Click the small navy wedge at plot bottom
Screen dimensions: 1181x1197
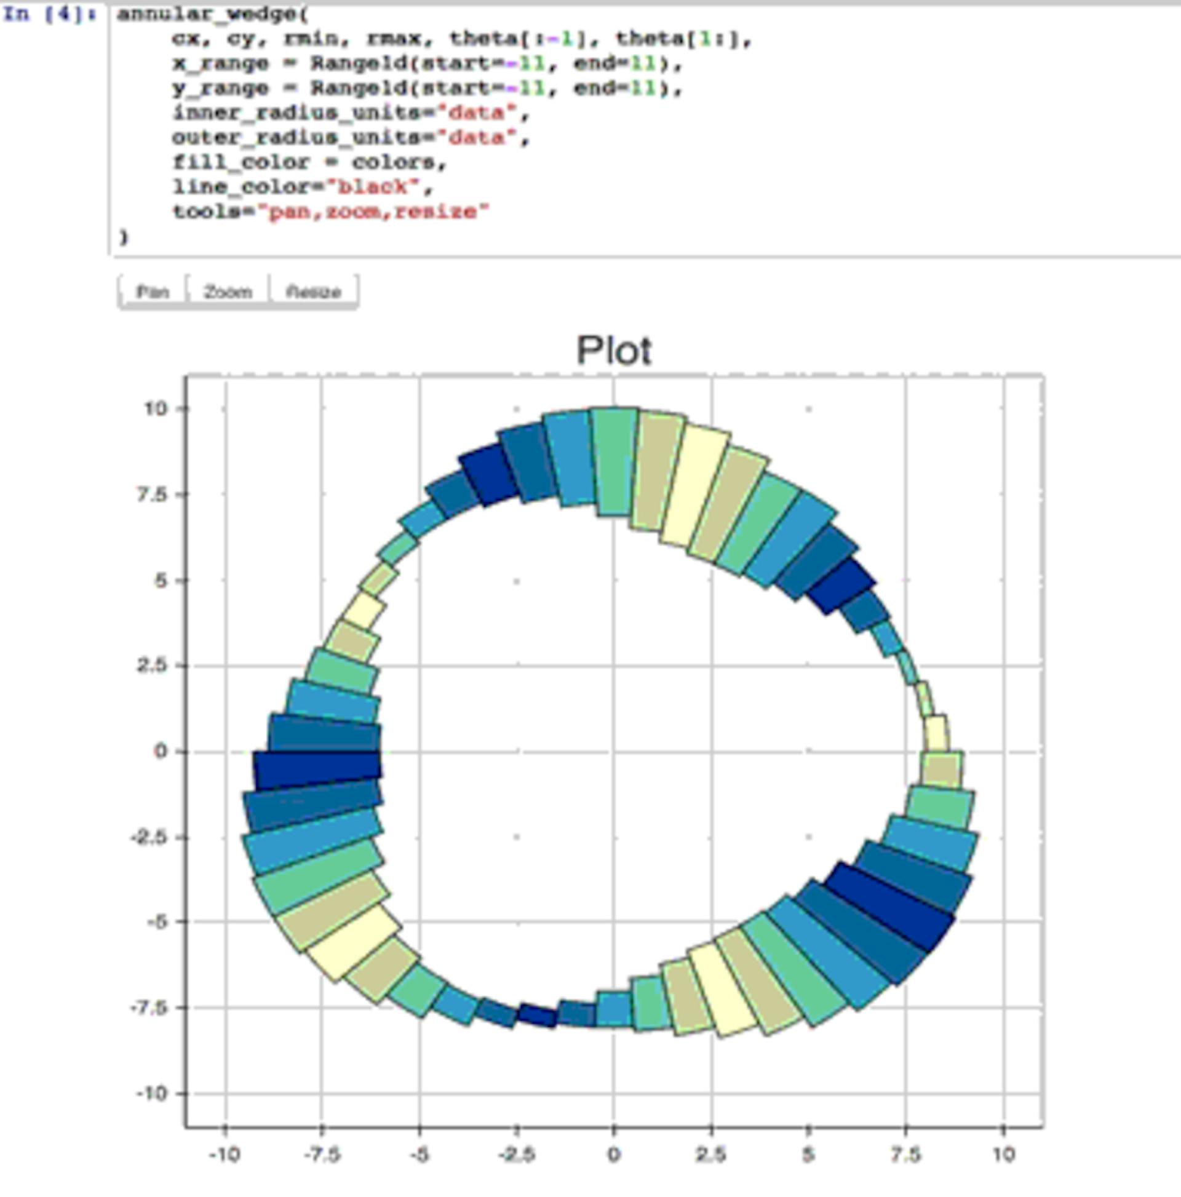(x=536, y=1016)
